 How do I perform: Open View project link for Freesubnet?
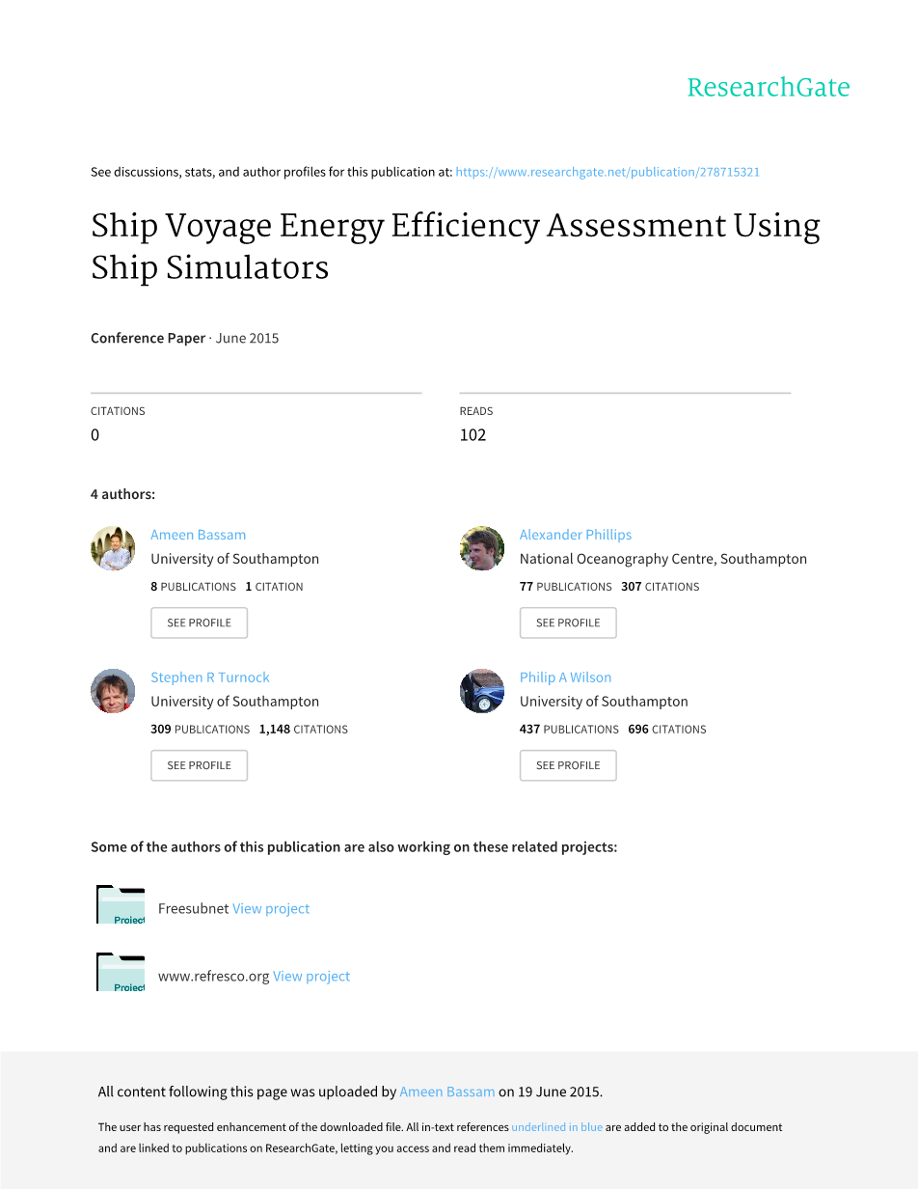[x=271, y=908]
